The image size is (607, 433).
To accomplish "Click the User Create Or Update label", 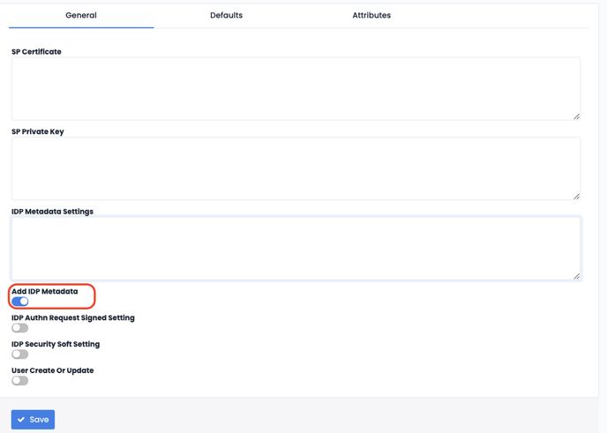I will 52,370.
